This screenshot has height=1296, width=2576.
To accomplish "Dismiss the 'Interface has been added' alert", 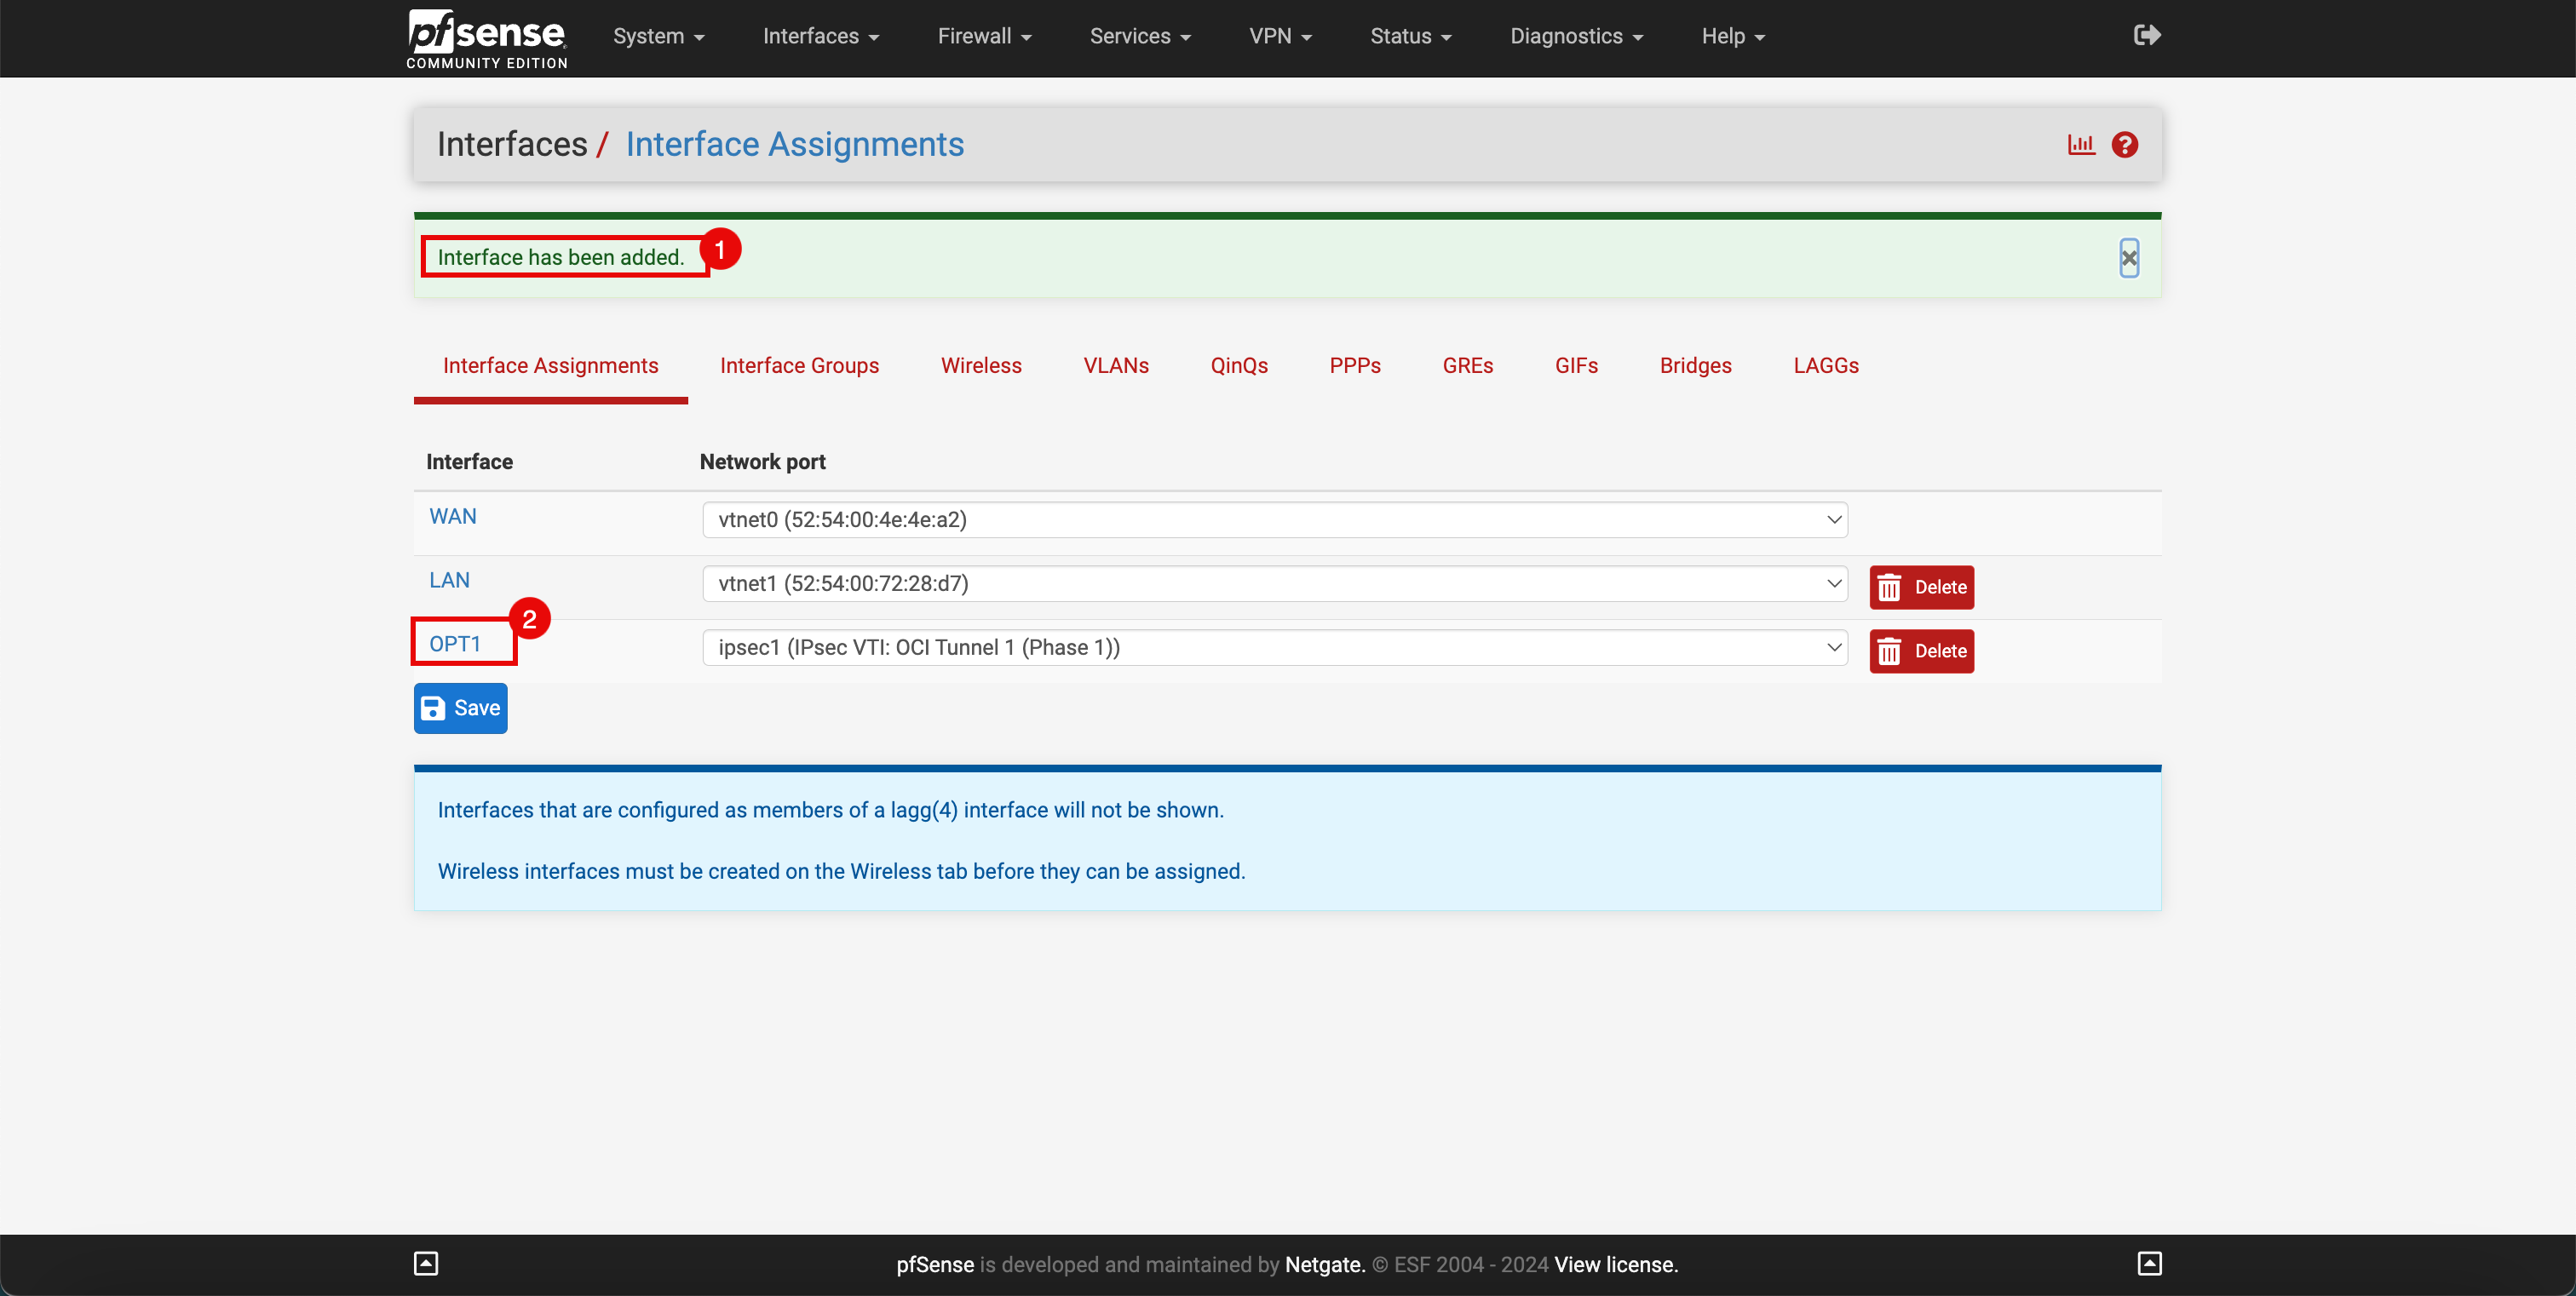I will 2129,258.
